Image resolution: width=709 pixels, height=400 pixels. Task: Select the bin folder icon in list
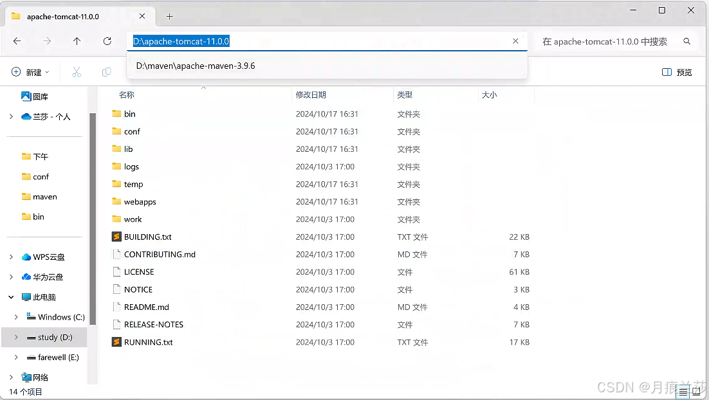(116, 113)
